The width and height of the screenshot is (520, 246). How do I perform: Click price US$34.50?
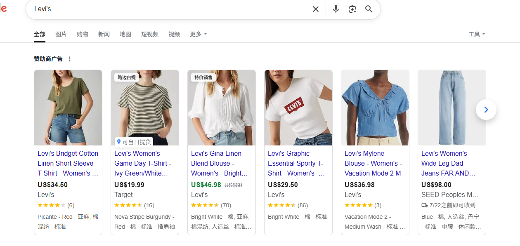52,185
